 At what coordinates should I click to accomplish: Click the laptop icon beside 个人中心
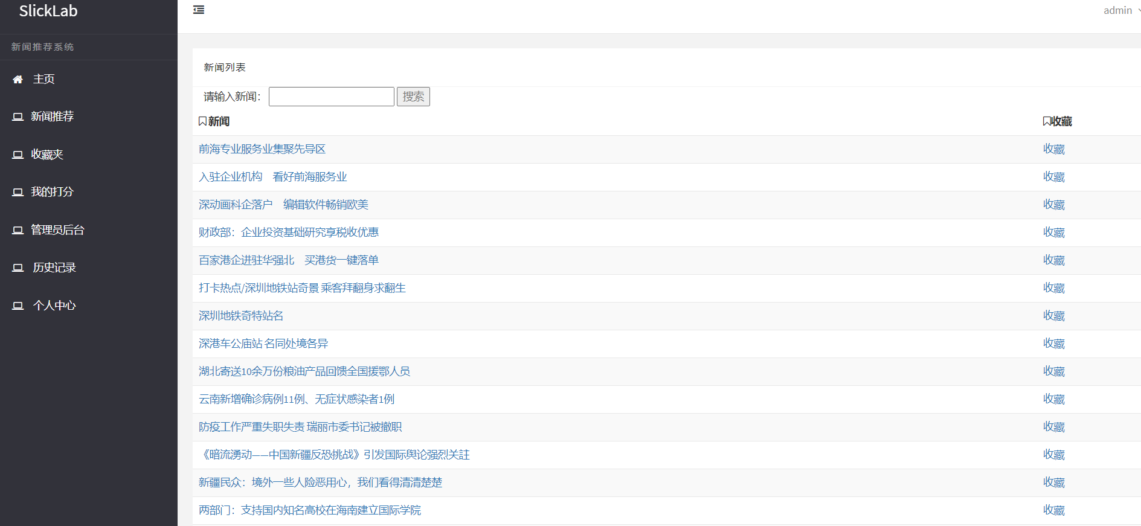click(x=18, y=306)
